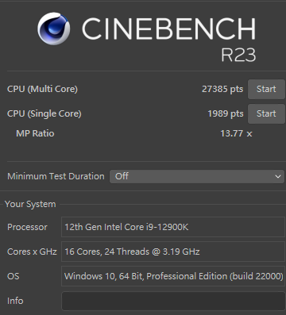Screen dimensions: 286x315
Task: Select the CPU (Multi Core) label
Action: pyautogui.click(x=42, y=89)
